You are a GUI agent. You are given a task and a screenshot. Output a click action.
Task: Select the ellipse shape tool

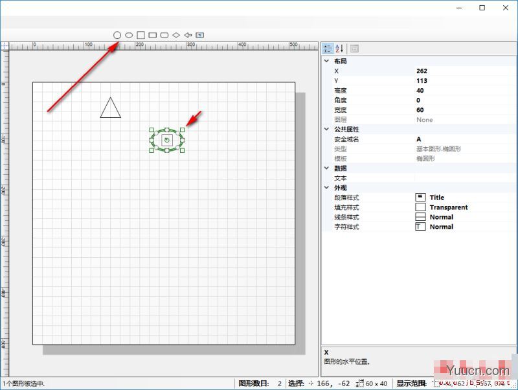coord(129,35)
